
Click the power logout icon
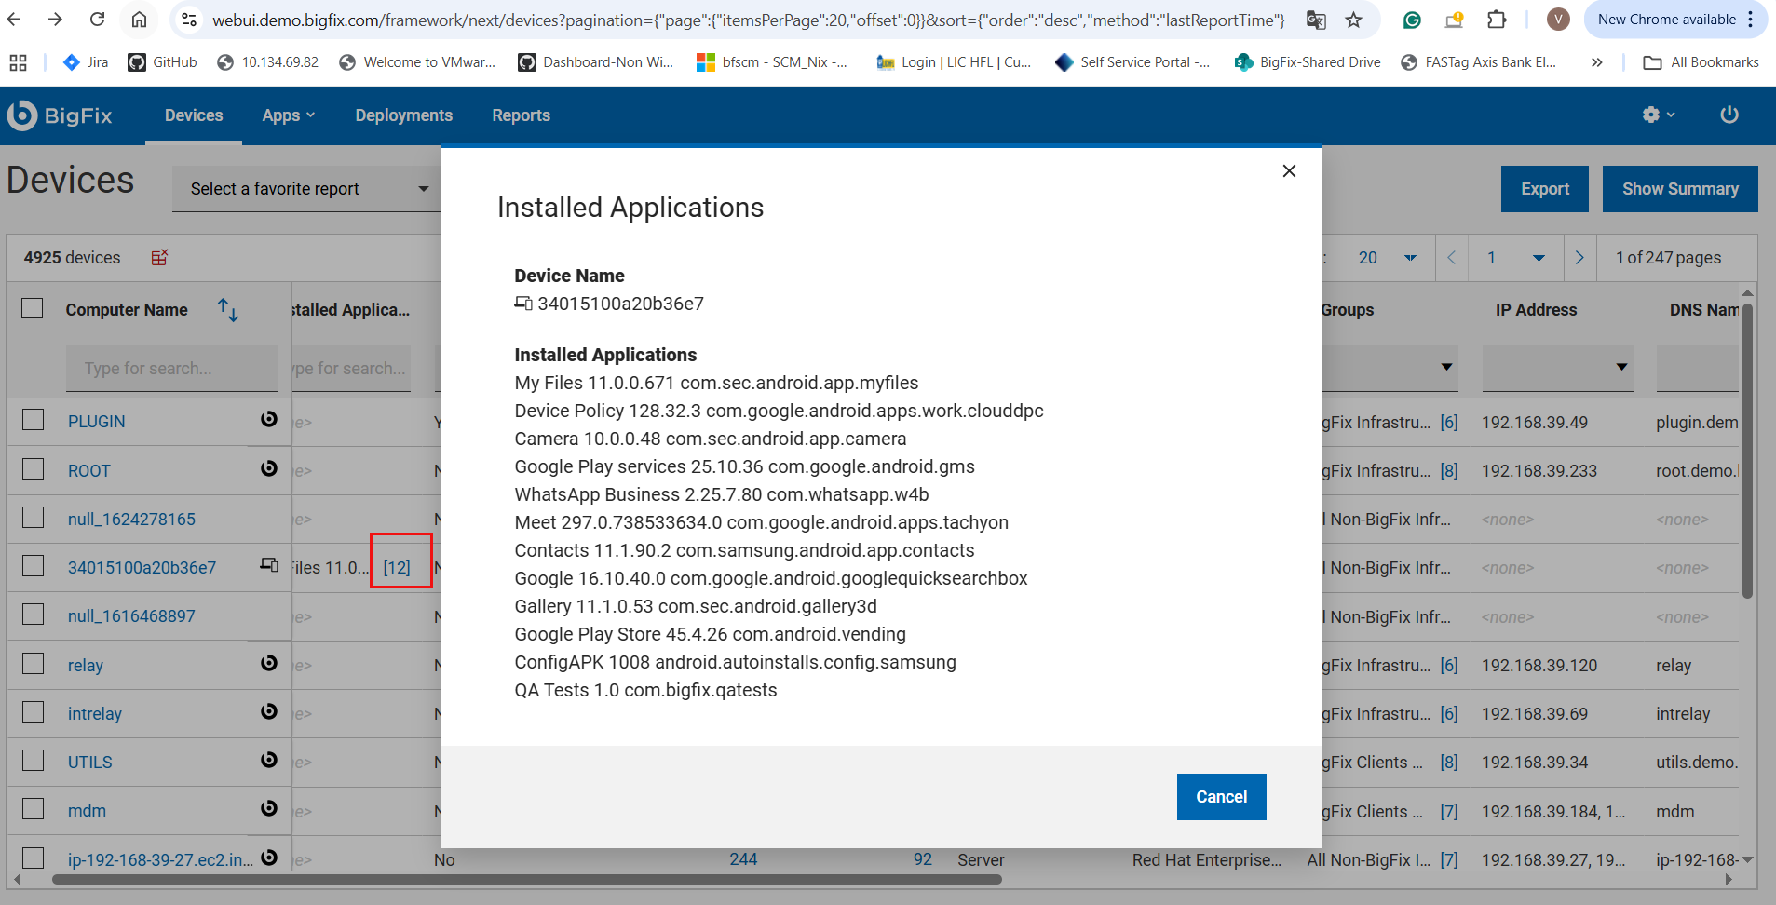1729,115
